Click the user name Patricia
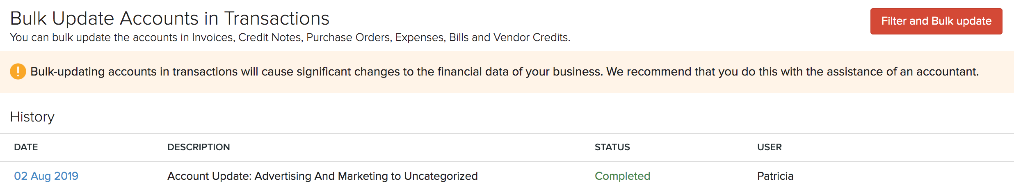The height and width of the screenshot is (188, 1014). click(x=775, y=176)
